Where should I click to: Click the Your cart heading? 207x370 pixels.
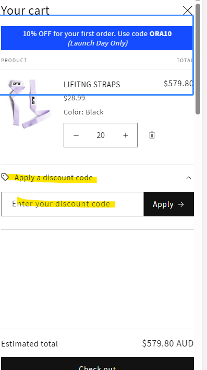[25, 10]
